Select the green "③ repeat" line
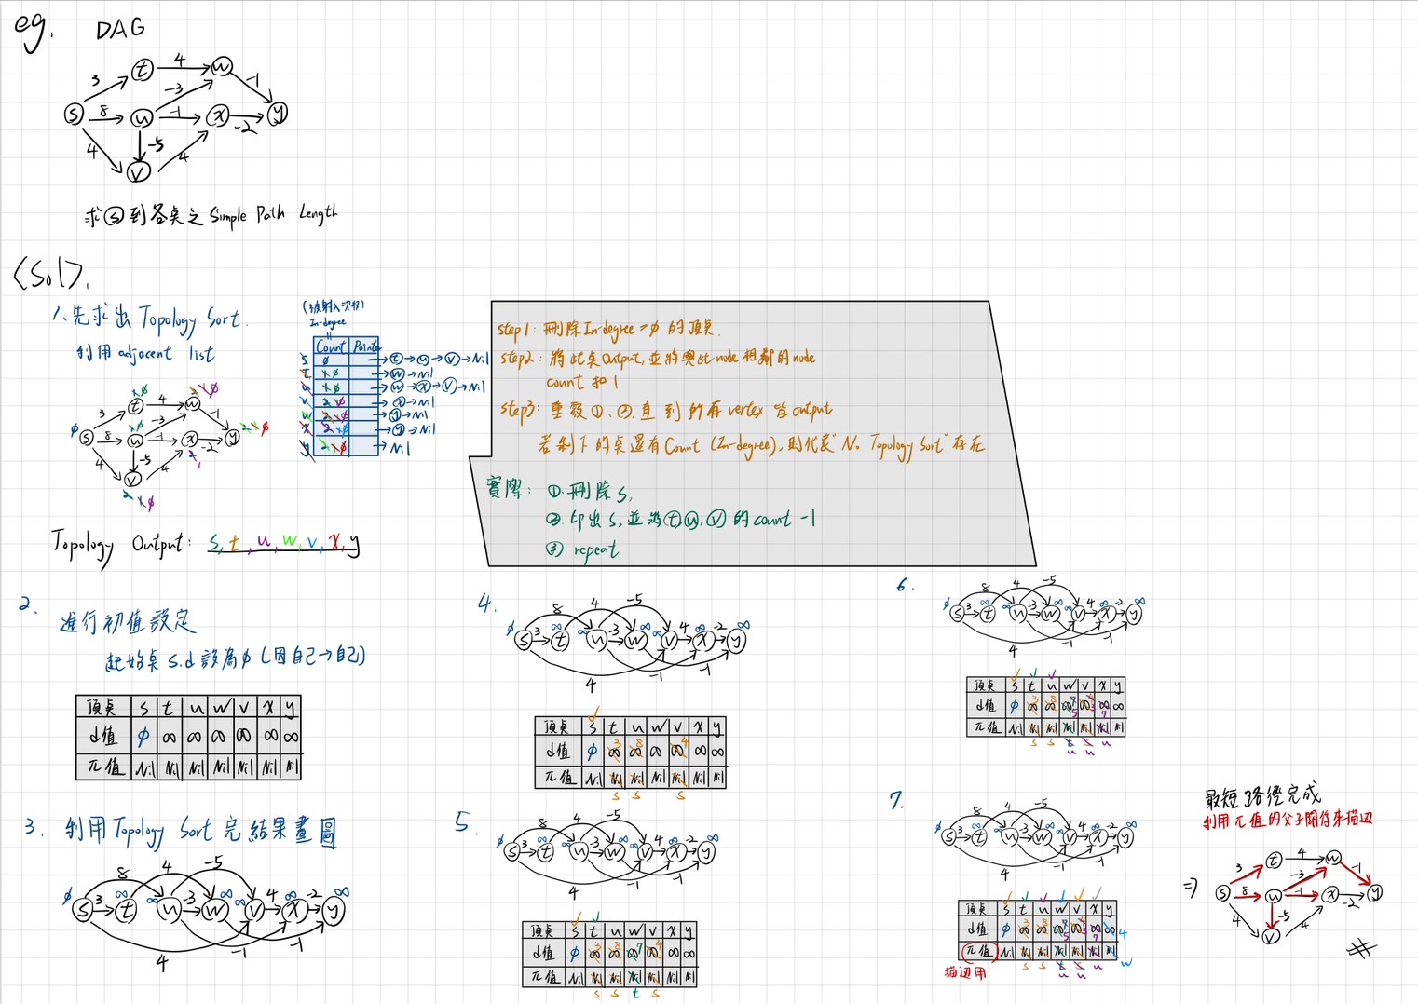 point(581,549)
